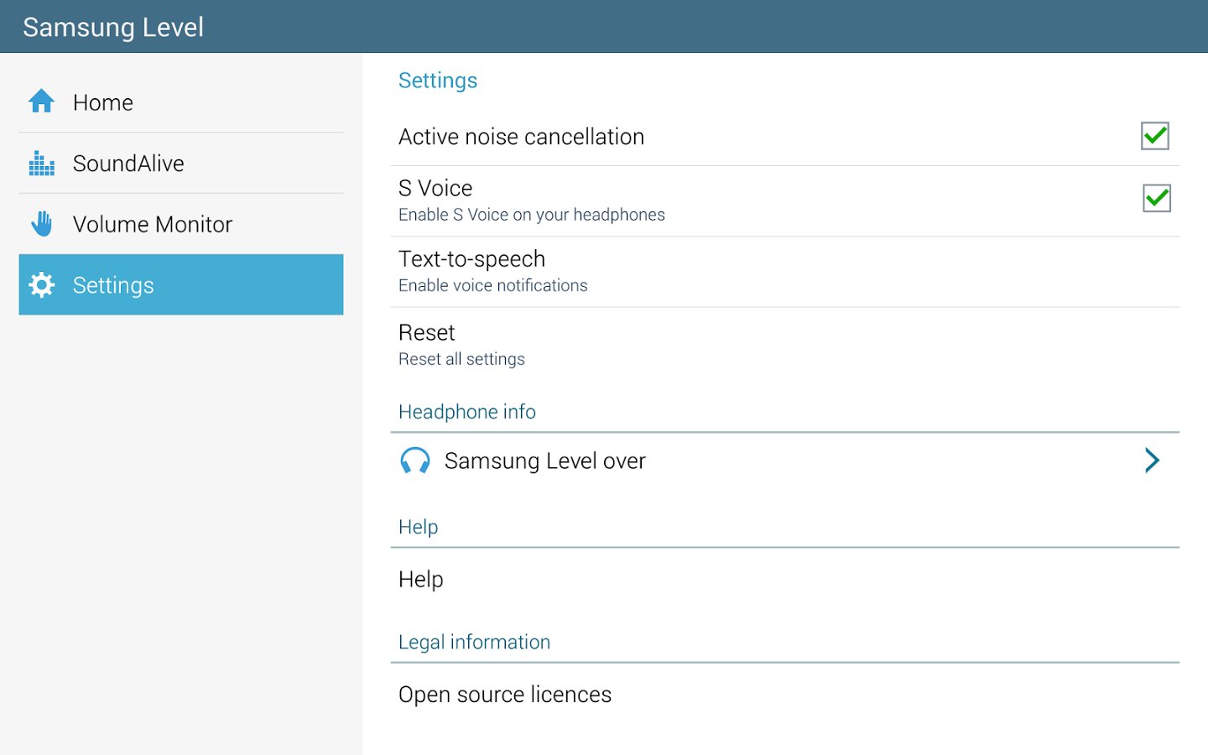Open Open source licences
This screenshot has height=755, width=1208.
pyautogui.click(x=785, y=695)
